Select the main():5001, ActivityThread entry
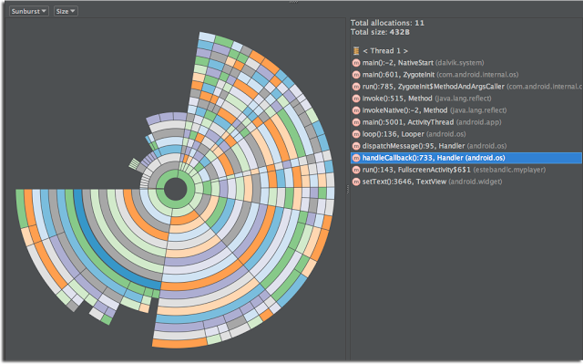 432,122
